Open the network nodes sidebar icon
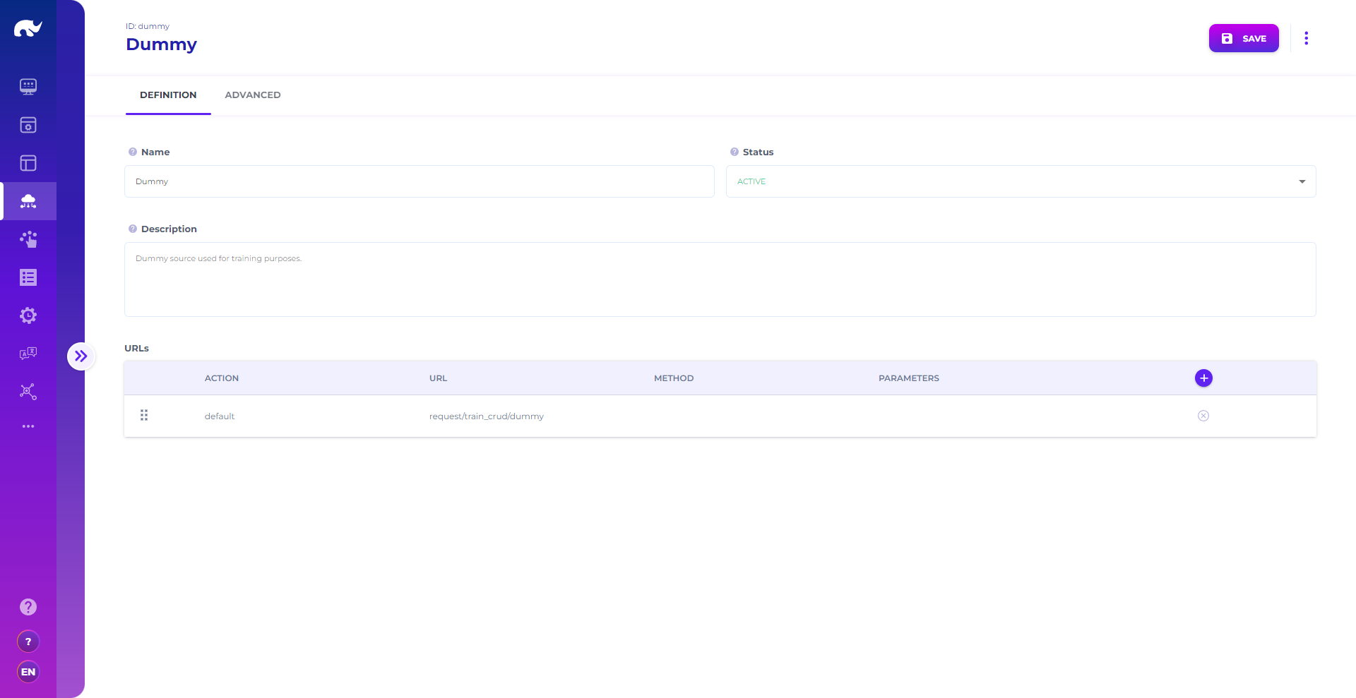 pyautogui.click(x=28, y=392)
